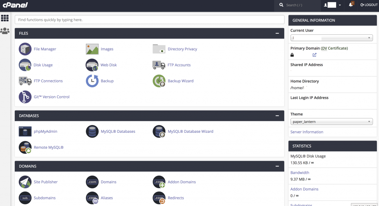Open the MySQL Database Wizard icon

[x=159, y=131]
